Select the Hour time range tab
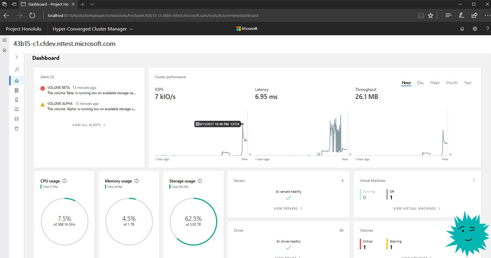Screen dimensions: 491x258 [x=406, y=83]
